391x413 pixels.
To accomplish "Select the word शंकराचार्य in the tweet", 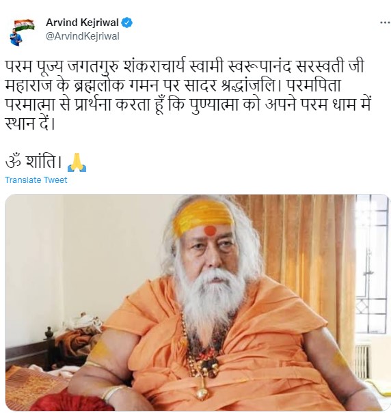I will point(155,67).
